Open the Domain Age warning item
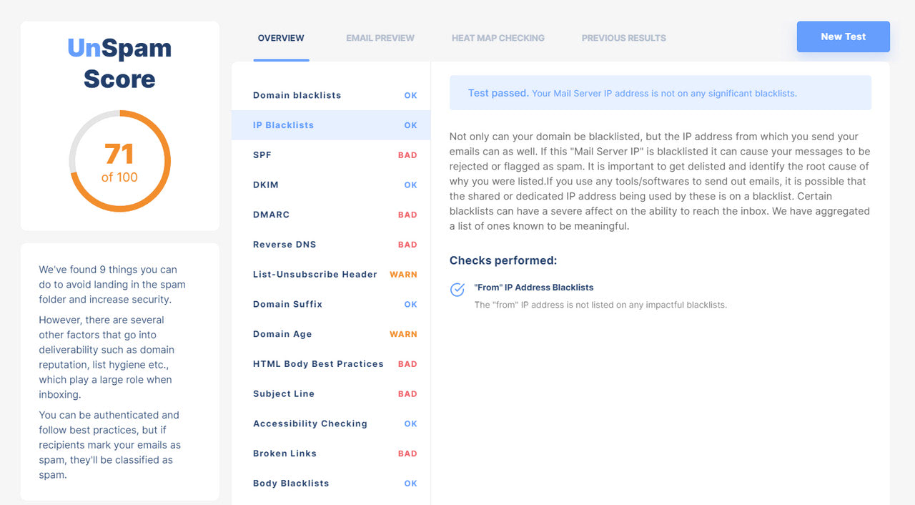This screenshot has width=915, height=505. click(331, 334)
